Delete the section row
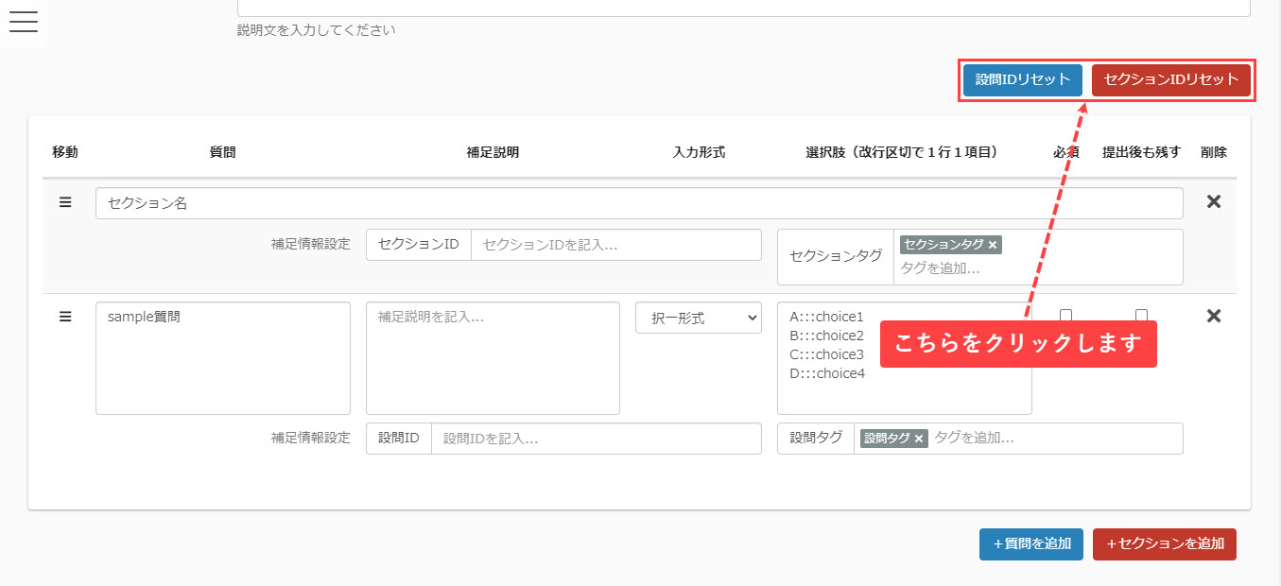The height and width of the screenshot is (586, 1281). pos(1214,201)
